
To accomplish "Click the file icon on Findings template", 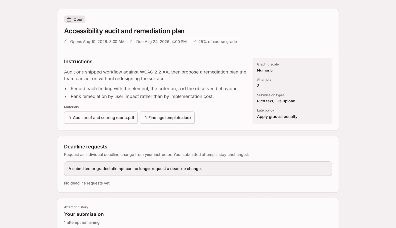I will point(145,118).
